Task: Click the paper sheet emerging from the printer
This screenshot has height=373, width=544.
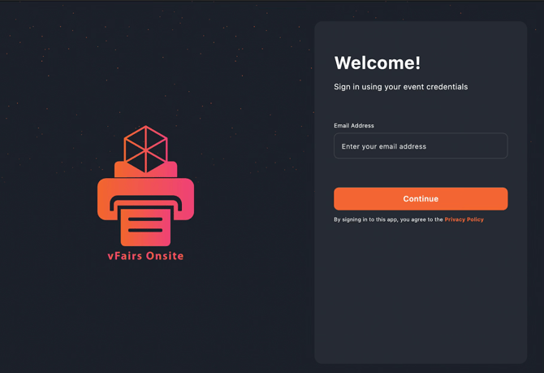Action: [x=145, y=227]
